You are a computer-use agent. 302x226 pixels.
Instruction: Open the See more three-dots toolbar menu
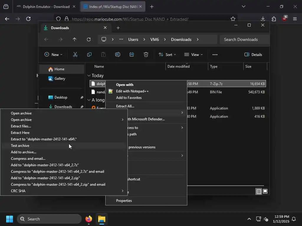(215, 54)
